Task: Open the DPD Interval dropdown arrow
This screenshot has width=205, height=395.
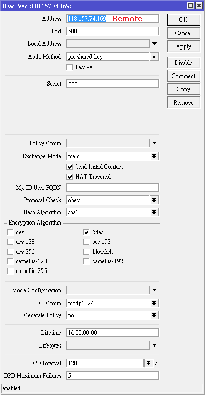Action: 149,363
